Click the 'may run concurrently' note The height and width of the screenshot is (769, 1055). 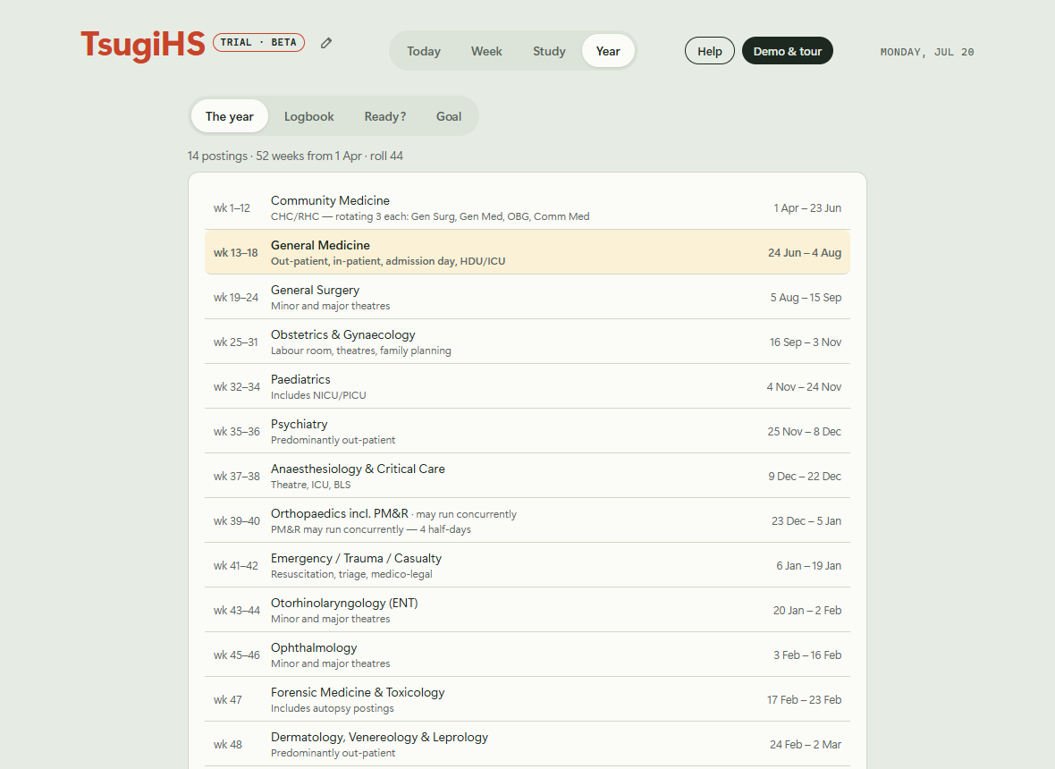coord(467,515)
